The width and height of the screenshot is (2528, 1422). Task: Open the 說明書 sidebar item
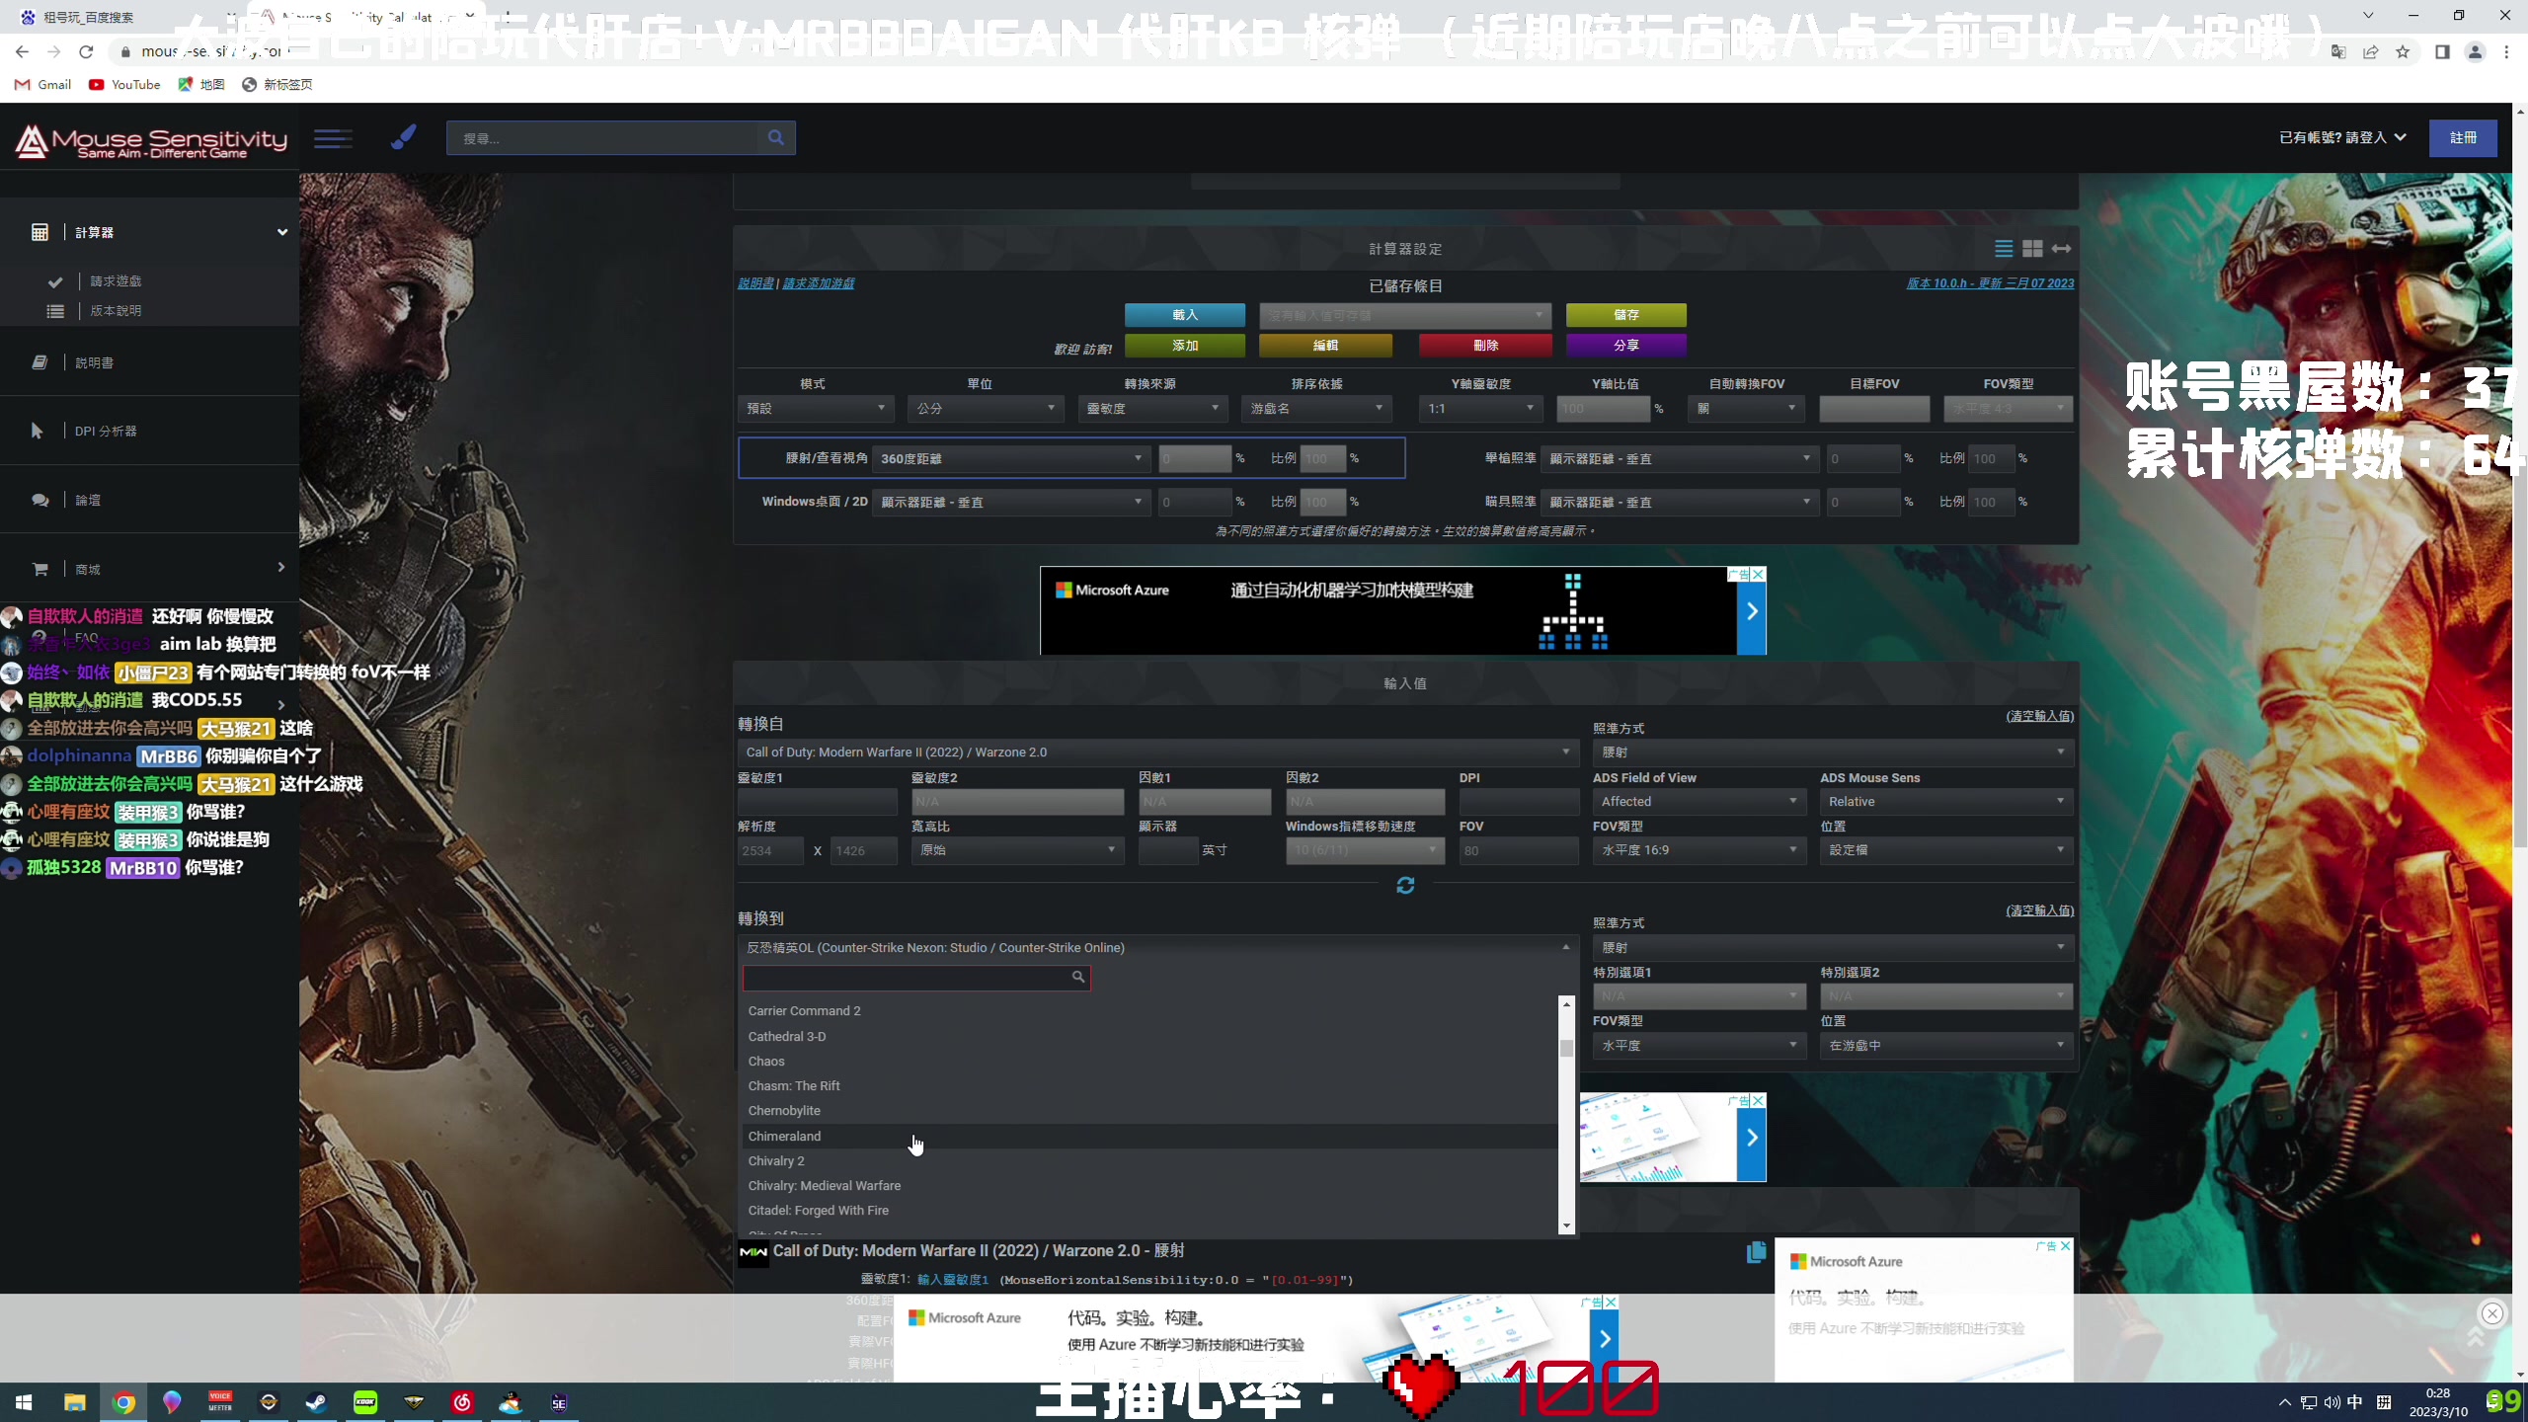(x=94, y=363)
